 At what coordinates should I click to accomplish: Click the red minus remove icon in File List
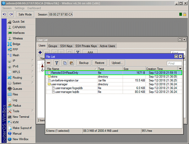point(49,63)
